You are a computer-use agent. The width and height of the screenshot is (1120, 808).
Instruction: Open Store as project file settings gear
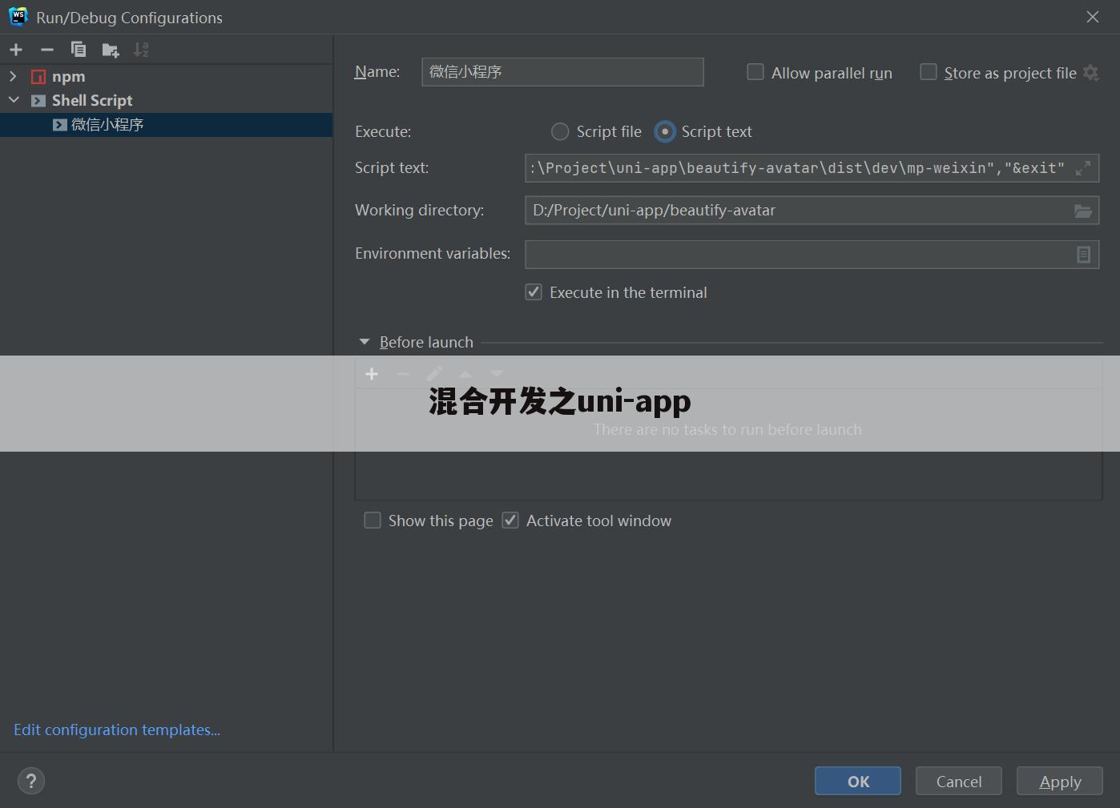[x=1090, y=73]
